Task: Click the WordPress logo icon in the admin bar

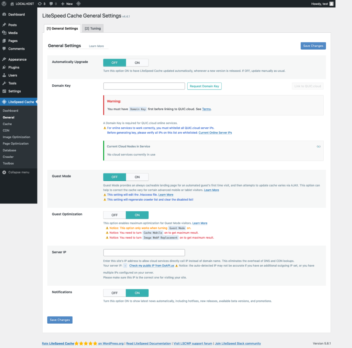Action: click(4, 4)
